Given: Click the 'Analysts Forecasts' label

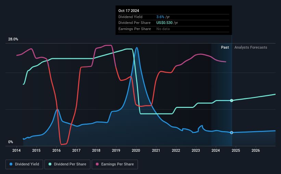Looking at the screenshot, I should coord(251,47).
